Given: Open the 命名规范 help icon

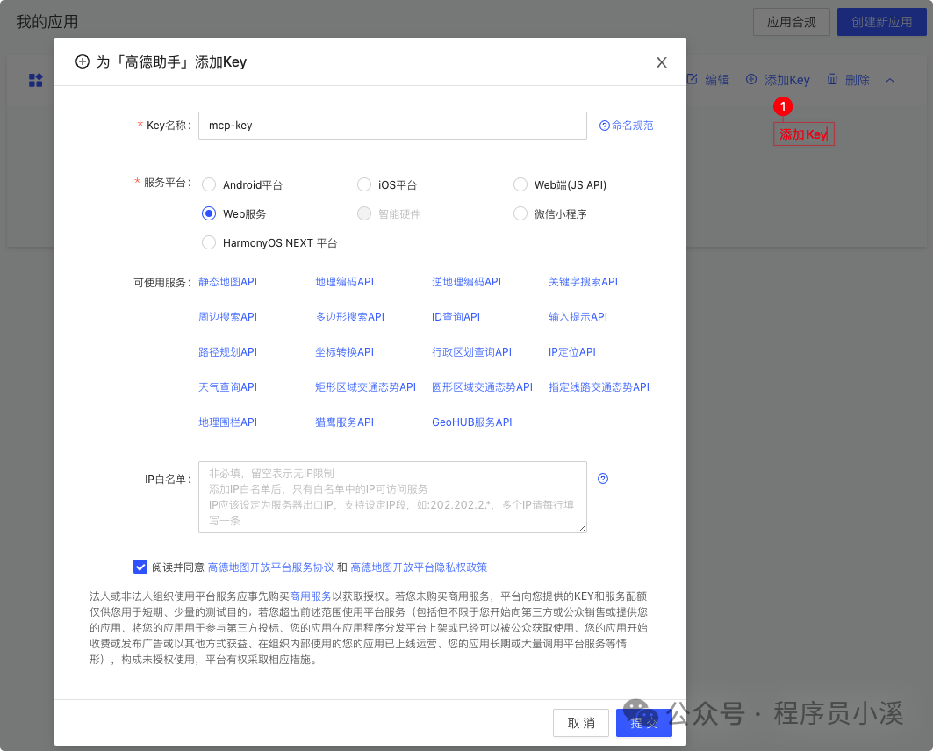Looking at the screenshot, I should 605,125.
